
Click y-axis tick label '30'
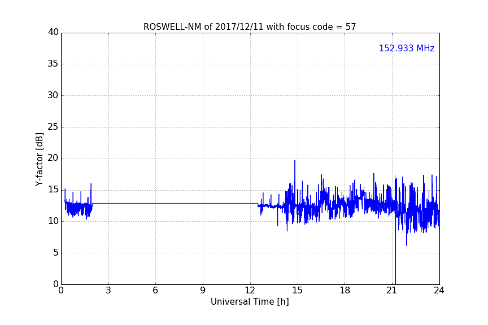pos(53,95)
